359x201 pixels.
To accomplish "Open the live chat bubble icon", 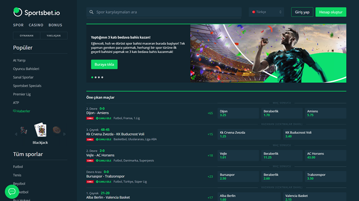I will click(12, 192).
